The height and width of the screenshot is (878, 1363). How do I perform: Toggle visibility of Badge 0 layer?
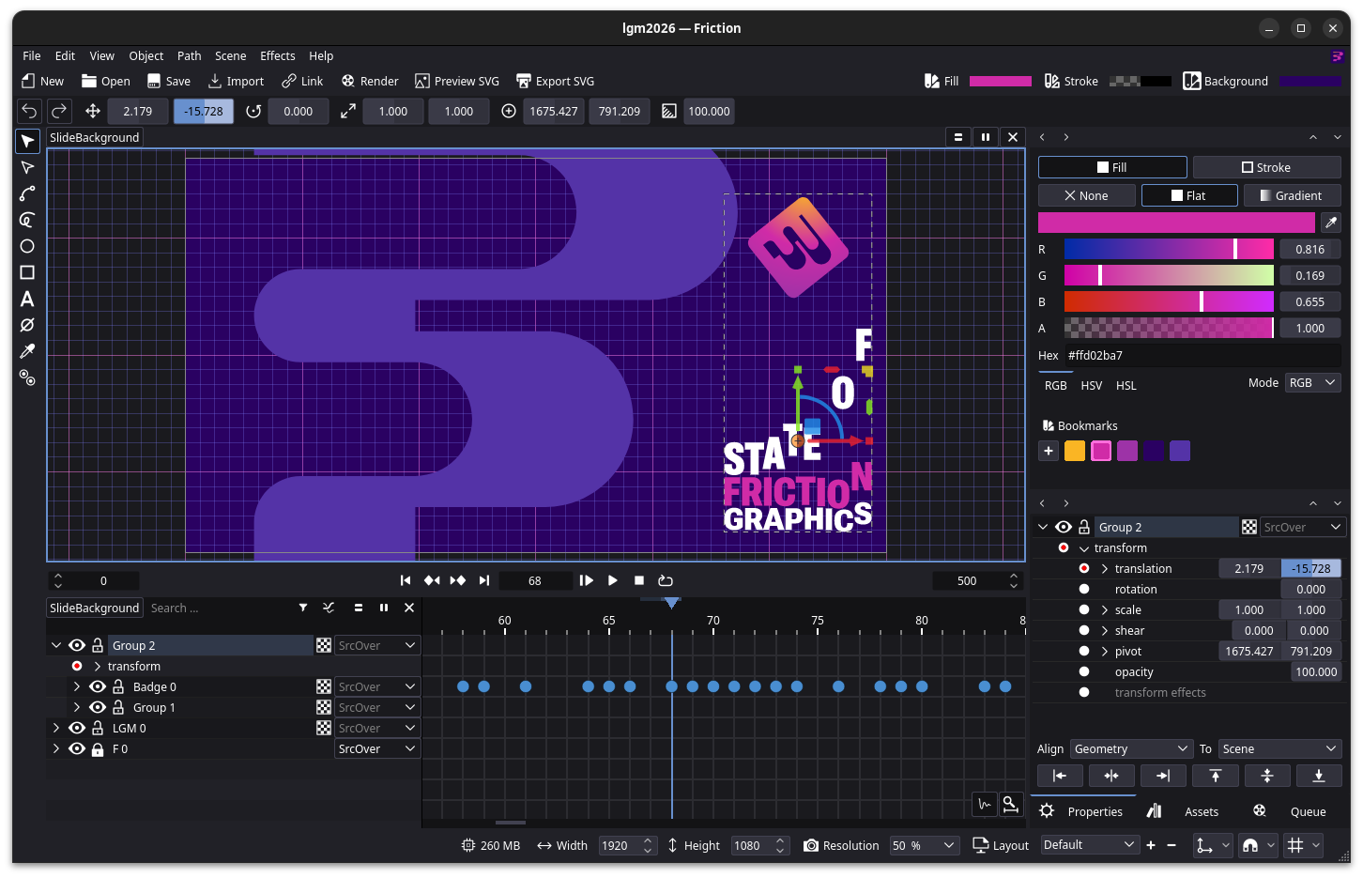[x=98, y=686]
